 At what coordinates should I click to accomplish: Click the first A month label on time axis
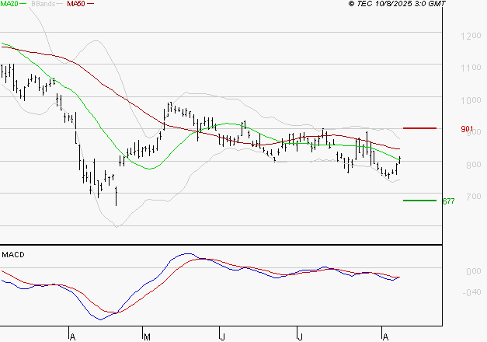point(72,337)
